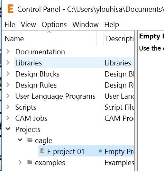The image size is (164, 171).
Task: Expand the Libraries node chevron
Action: click(x=8, y=63)
